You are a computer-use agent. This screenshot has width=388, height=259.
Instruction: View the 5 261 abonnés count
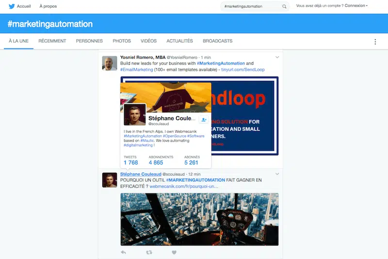(x=191, y=162)
